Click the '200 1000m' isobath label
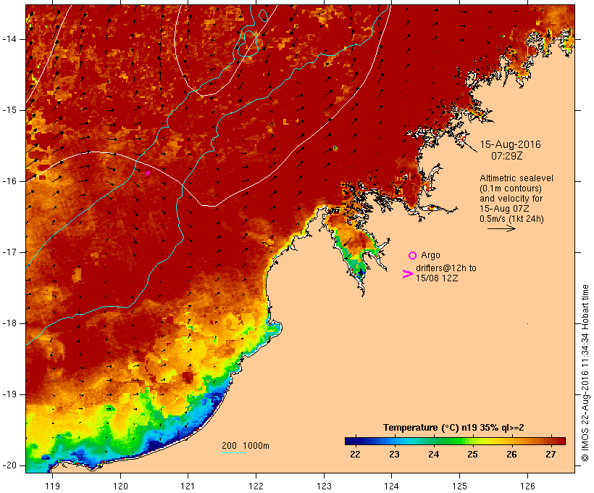The width and height of the screenshot is (594, 493). point(246,446)
